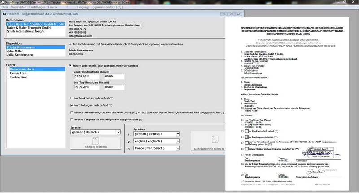Click the document preview page
The height and width of the screenshot is (193, 359).
pos(287,104)
